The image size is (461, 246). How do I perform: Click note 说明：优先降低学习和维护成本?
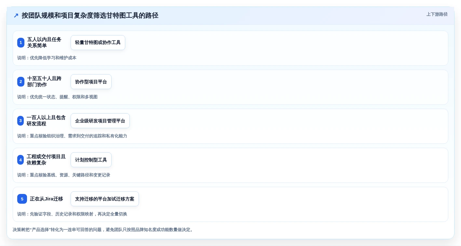[47, 58]
